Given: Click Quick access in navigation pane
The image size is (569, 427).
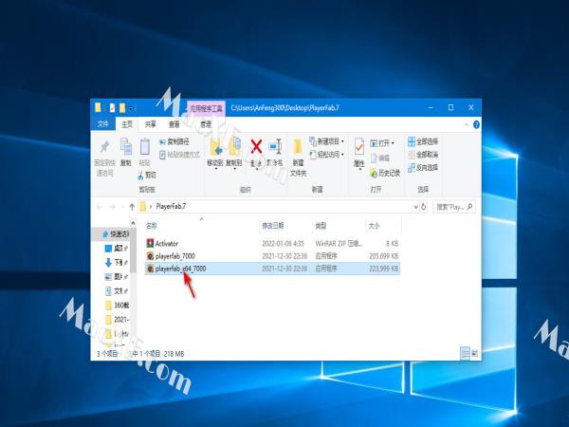Looking at the screenshot, I should coord(116,234).
